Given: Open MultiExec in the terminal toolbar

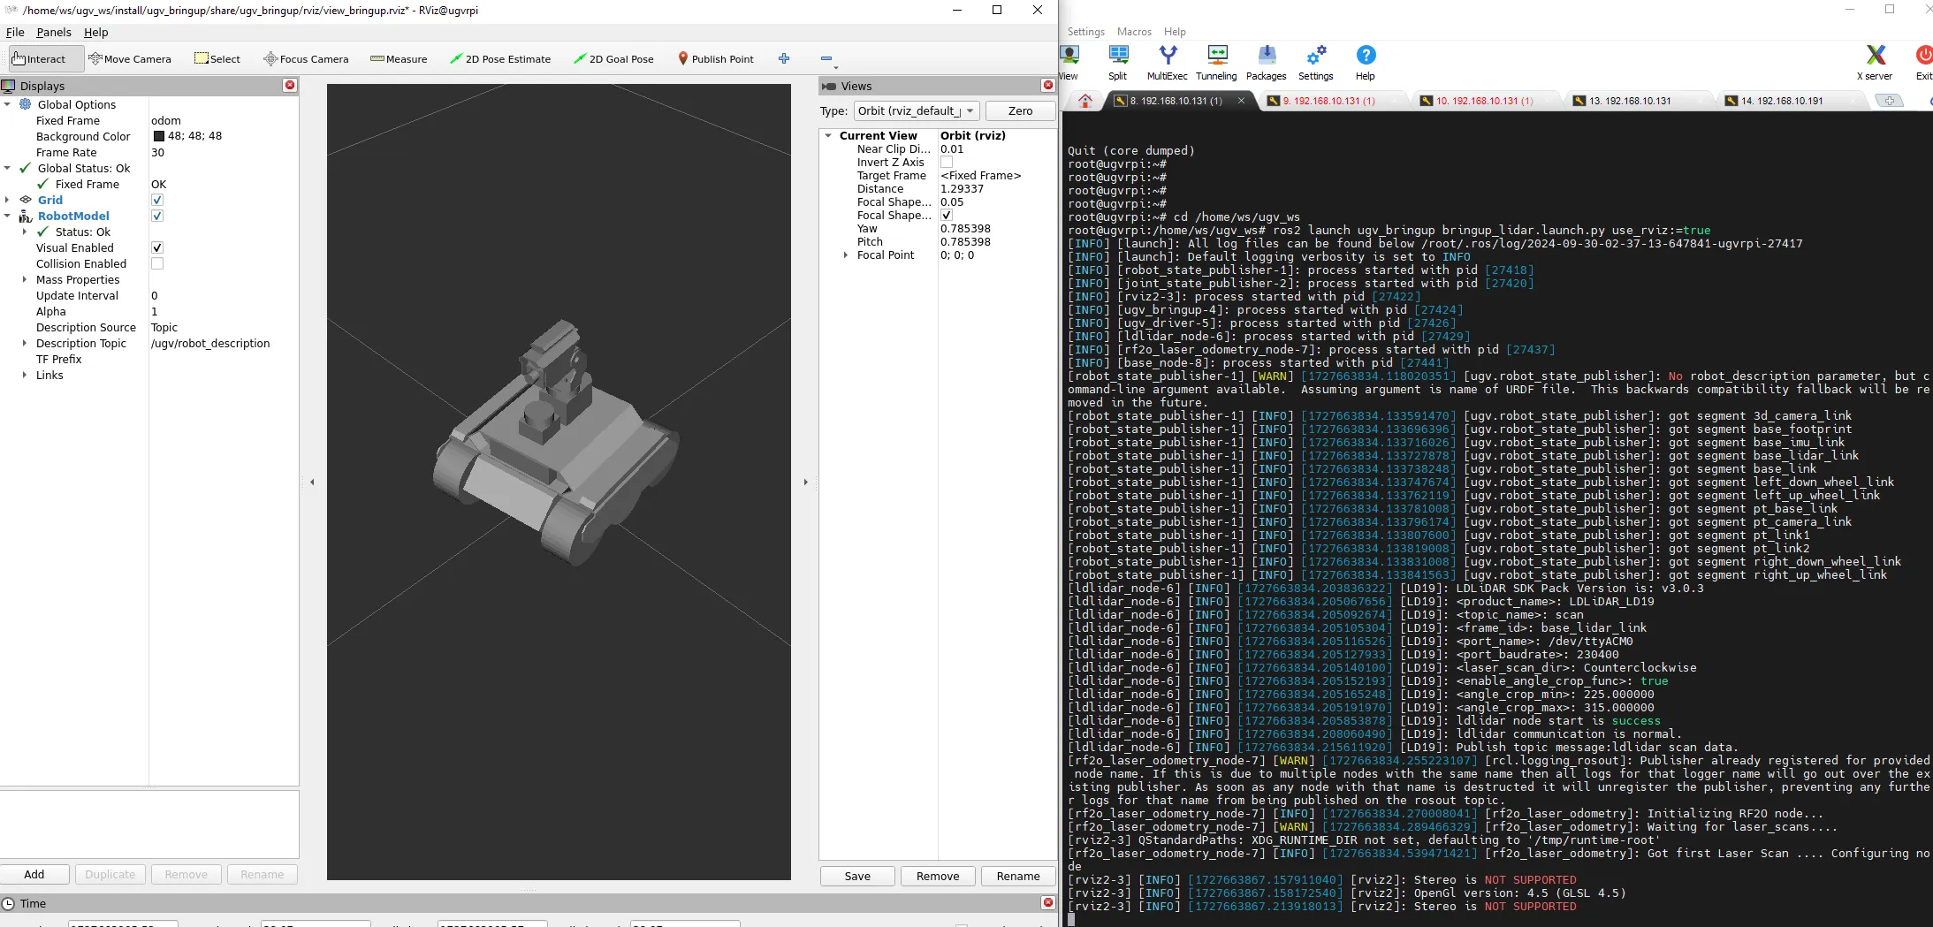Looking at the screenshot, I should tap(1168, 63).
